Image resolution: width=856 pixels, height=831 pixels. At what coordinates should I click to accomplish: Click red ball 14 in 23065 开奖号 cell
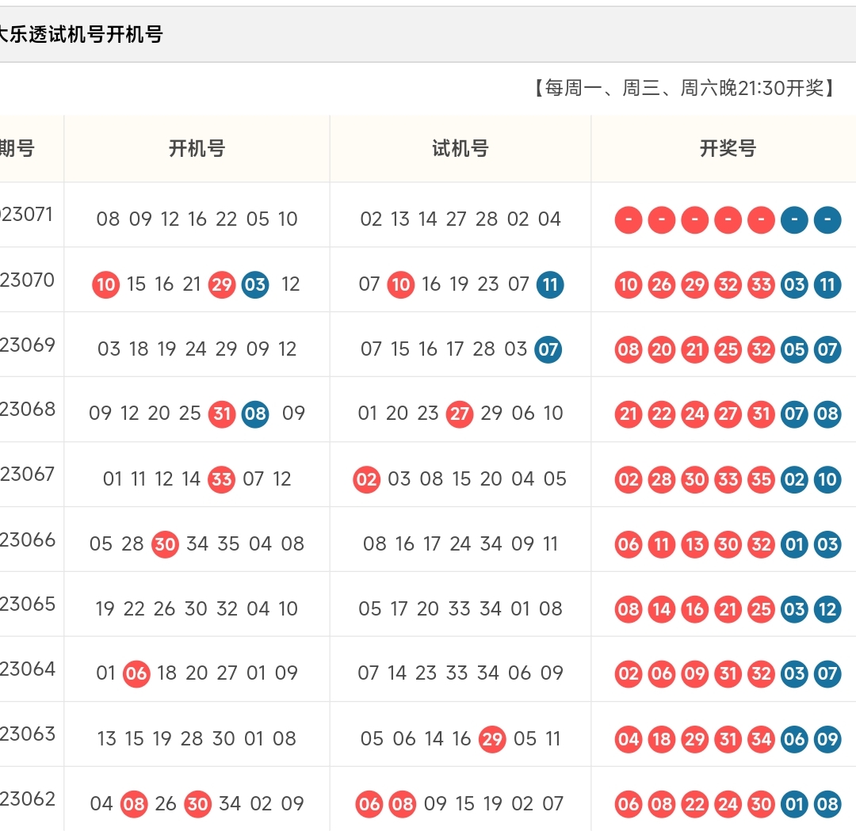[x=662, y=609]
